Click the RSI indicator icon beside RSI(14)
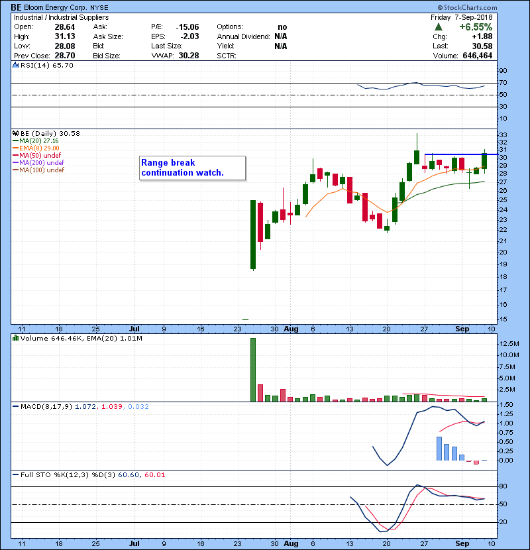This screenshot has width=530, height=550. tap(15, 65)
